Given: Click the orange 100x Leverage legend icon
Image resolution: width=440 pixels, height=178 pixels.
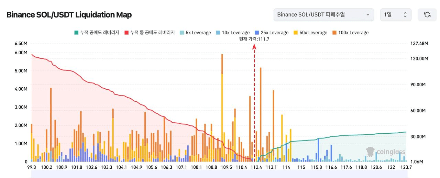Looking at the screenshot, I should (334, 33).
